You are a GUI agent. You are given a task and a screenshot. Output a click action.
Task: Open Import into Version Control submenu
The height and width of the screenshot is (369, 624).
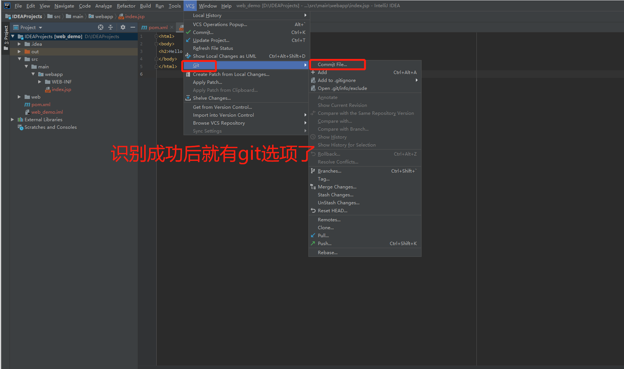coord(247,115)
